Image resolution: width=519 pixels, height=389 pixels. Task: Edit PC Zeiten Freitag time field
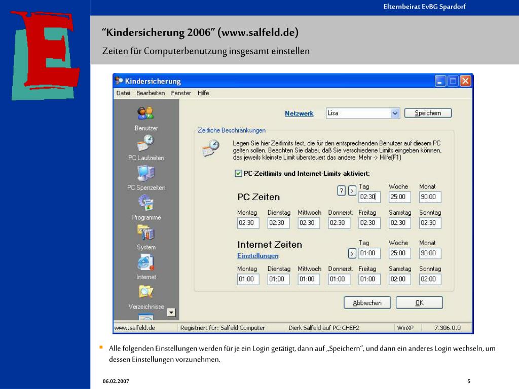click(x=369, y=223)
